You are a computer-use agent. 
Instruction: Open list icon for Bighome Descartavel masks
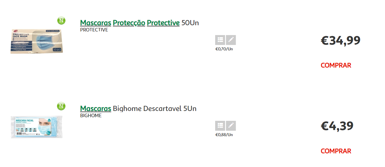[x=220, y=126]
